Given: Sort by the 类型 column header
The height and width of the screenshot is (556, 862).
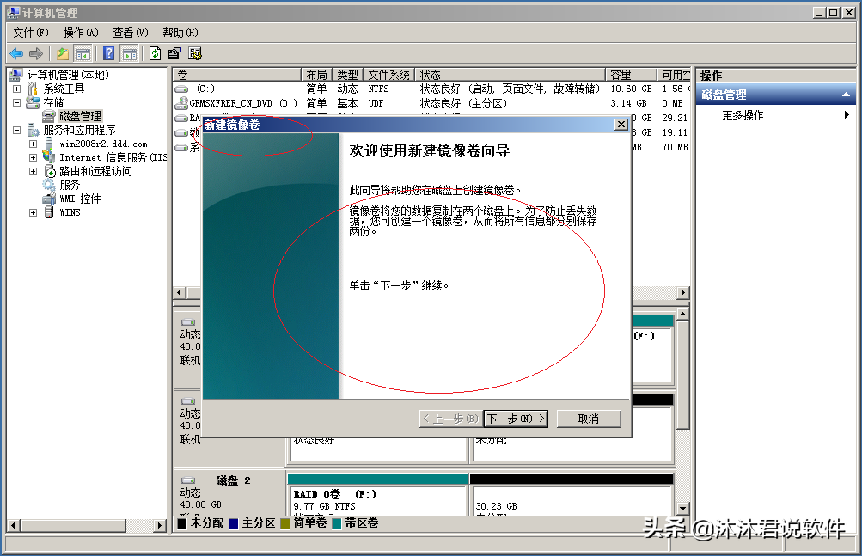Looking at the screenshot, I should pyautogui.click(x=347, y=75).
